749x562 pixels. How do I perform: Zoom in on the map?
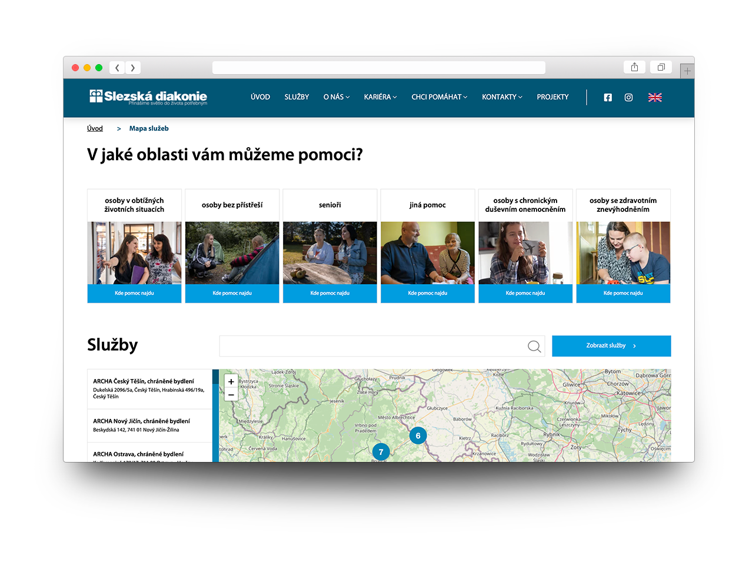(231, 381)
